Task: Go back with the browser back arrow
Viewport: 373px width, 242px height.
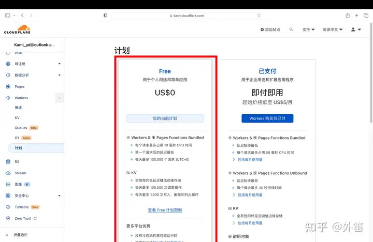Action: coord(22,16)
